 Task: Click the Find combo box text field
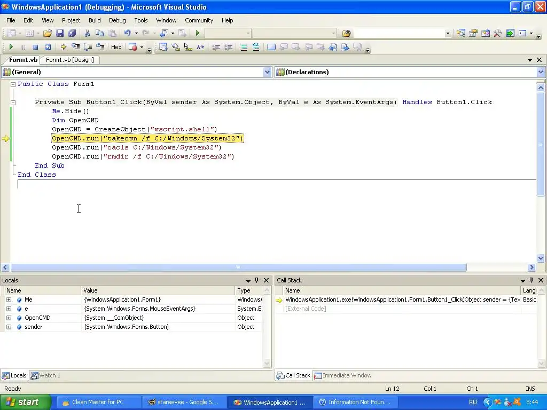[x=398, y=34]
